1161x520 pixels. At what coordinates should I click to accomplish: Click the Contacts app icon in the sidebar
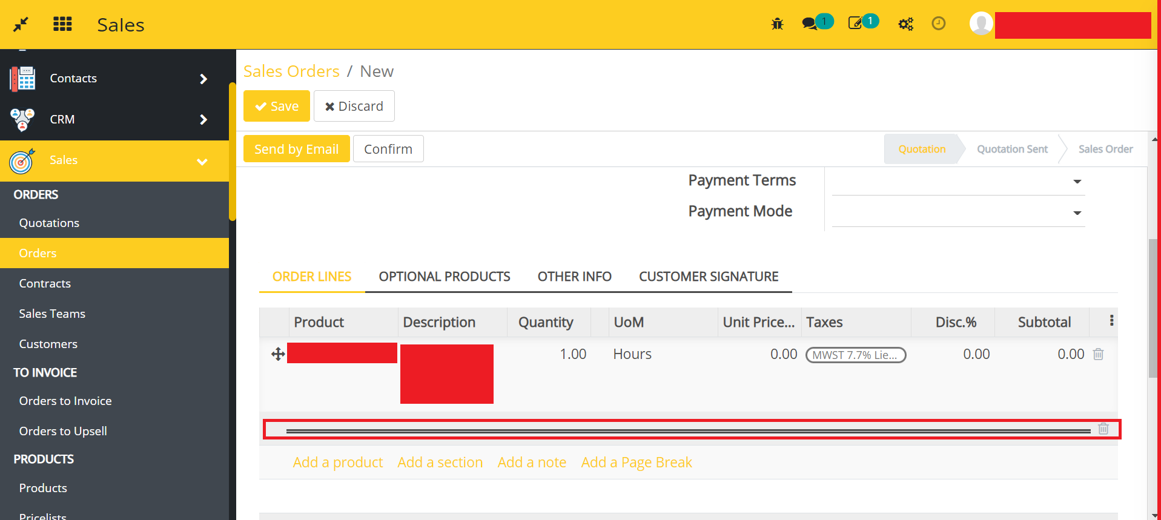22,79
